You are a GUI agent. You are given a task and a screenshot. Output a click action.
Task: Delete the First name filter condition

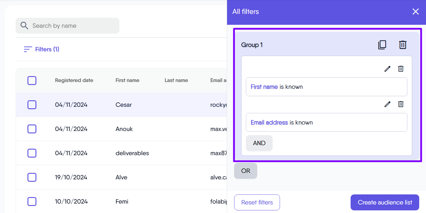pos(401,69)
